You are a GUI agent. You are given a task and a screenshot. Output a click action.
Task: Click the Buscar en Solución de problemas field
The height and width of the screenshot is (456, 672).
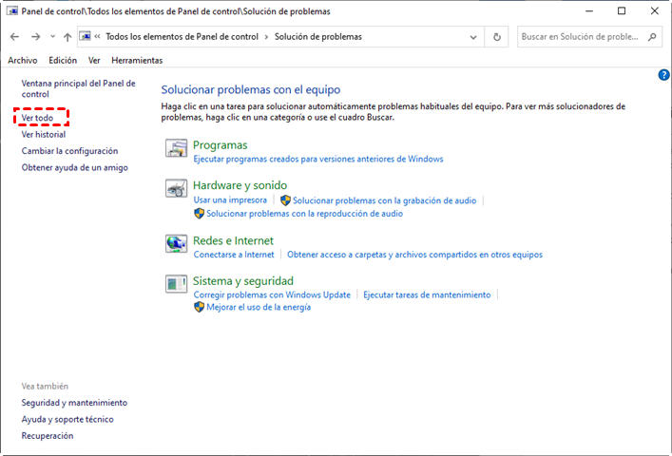click(x=580, y=37)
